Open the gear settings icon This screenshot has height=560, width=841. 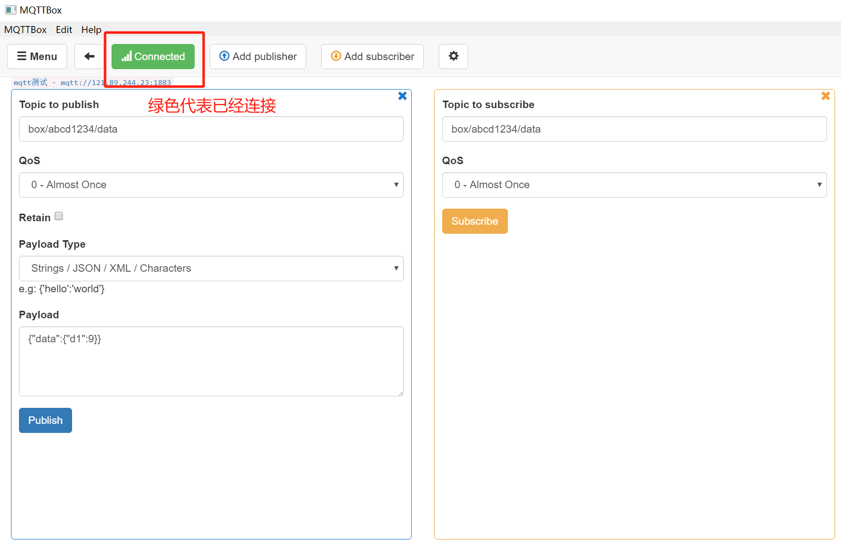(x=453, y=57)
